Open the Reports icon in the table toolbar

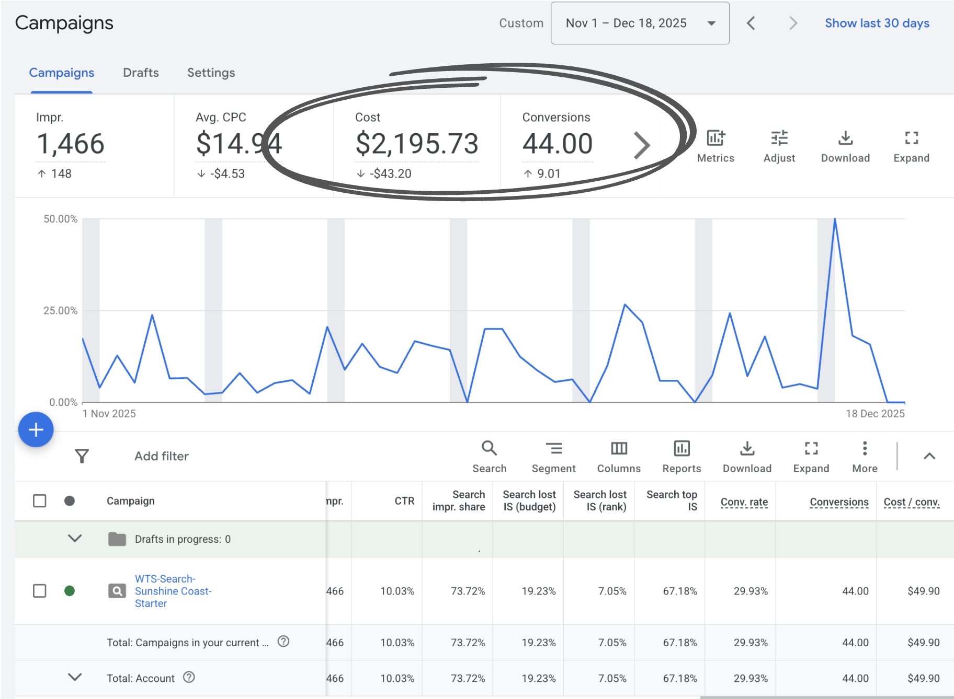click(681, 448)
